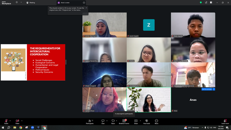Screen dimensions: 231x130
Task: Click the Share screen button
Action: (x=136, y=122)
